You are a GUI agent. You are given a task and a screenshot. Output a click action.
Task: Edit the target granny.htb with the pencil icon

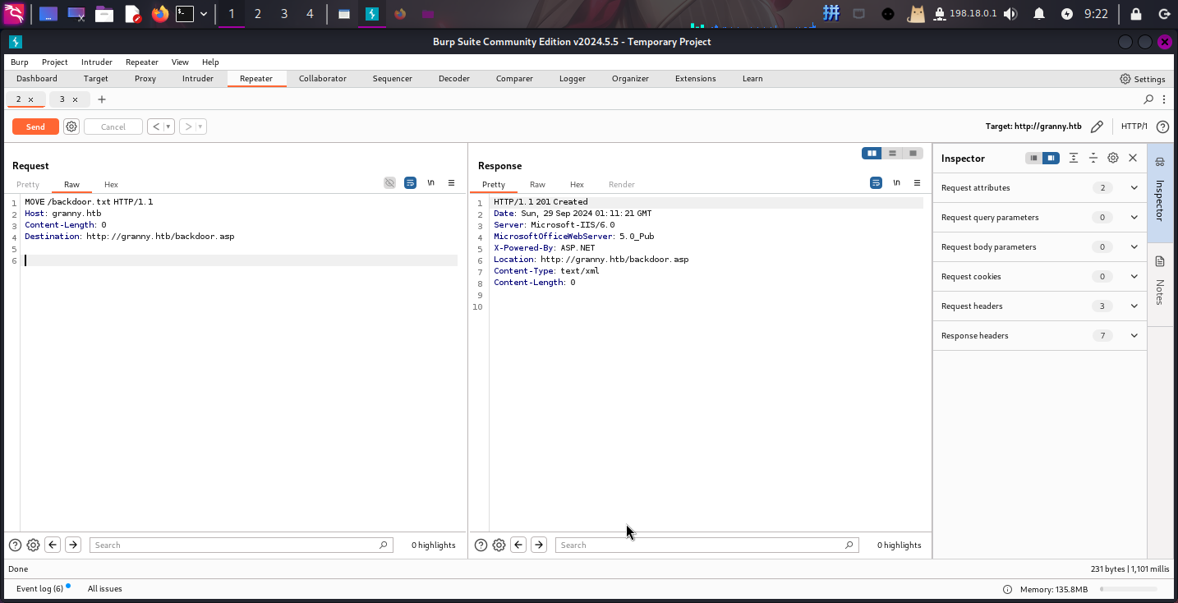[x=1097, y=127]
